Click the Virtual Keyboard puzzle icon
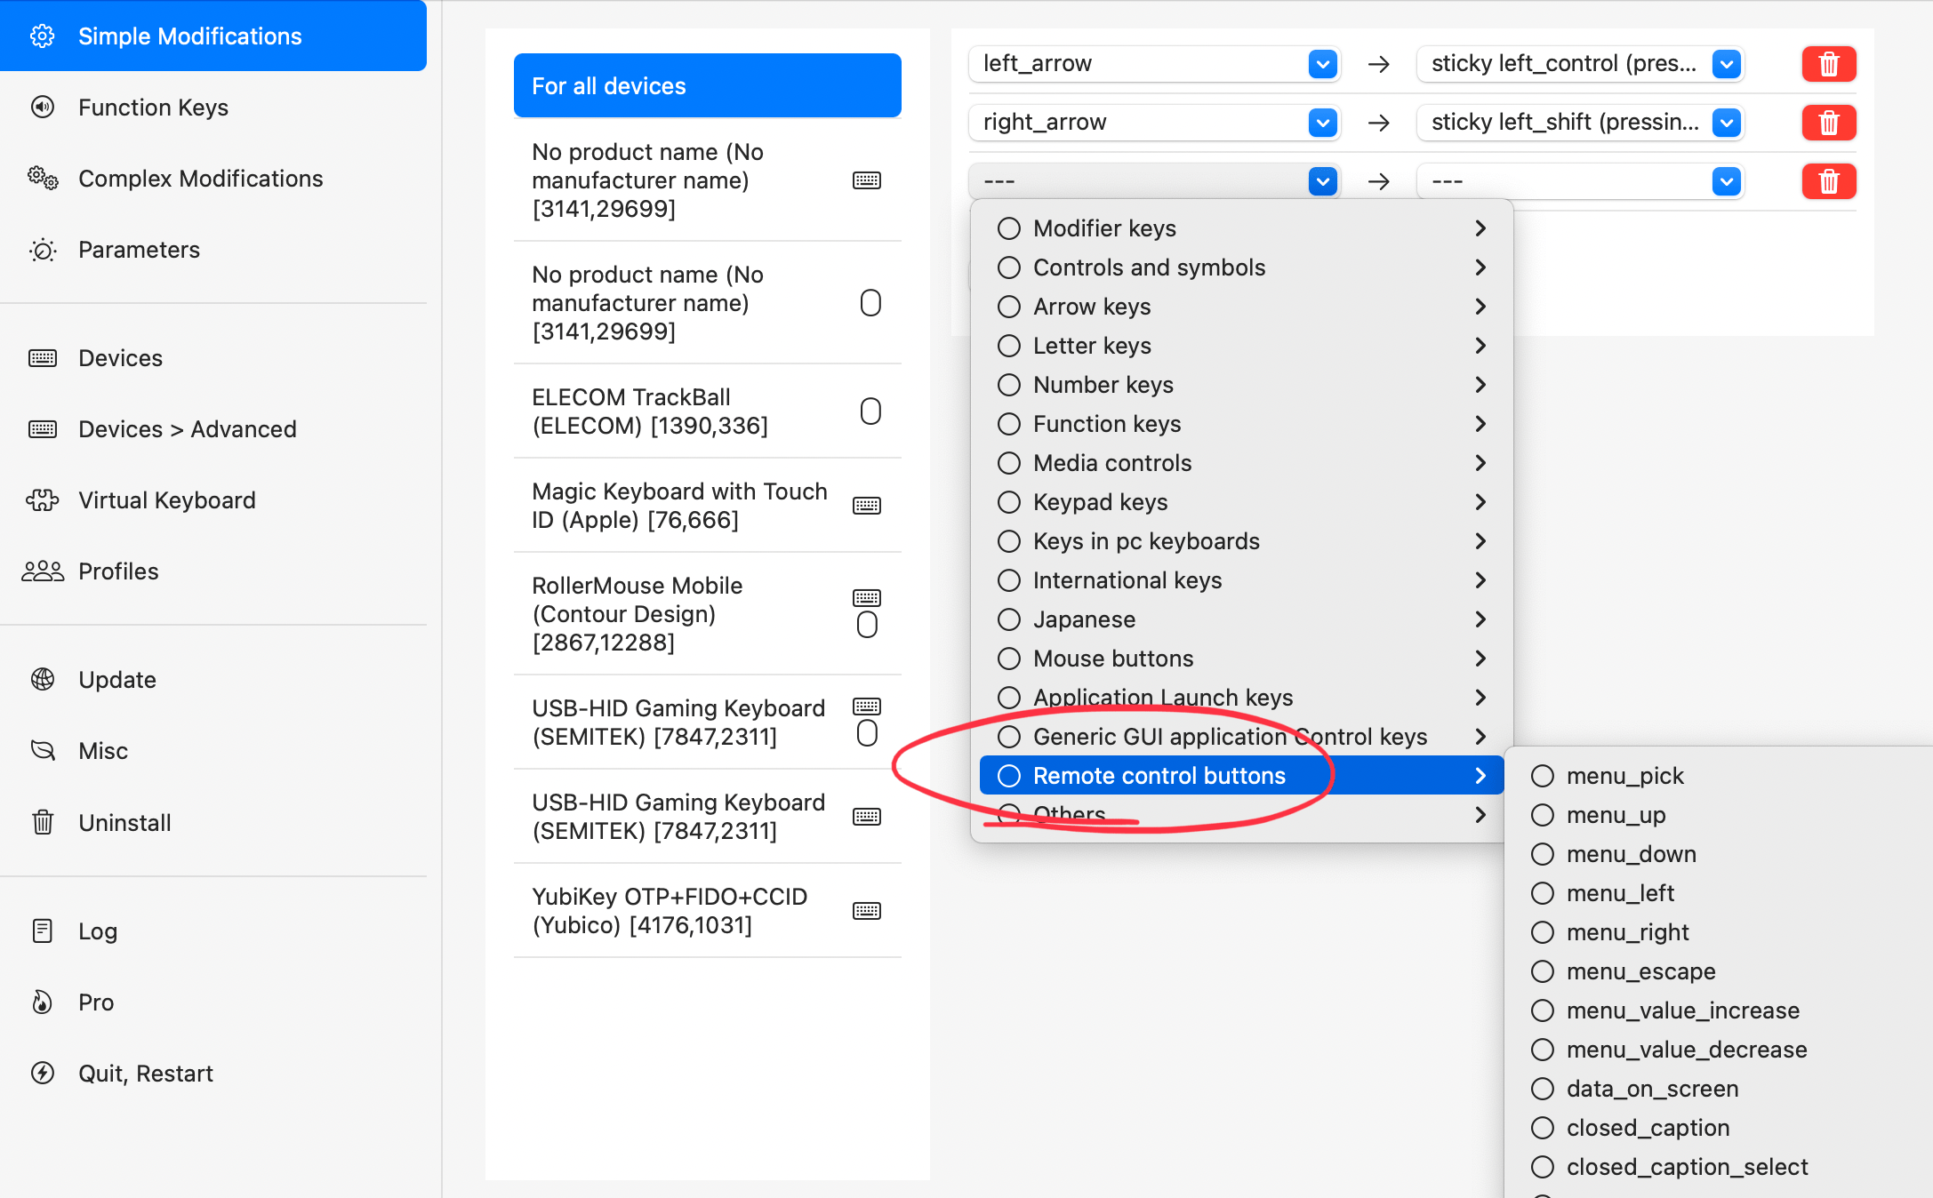 tap(42, 499)
